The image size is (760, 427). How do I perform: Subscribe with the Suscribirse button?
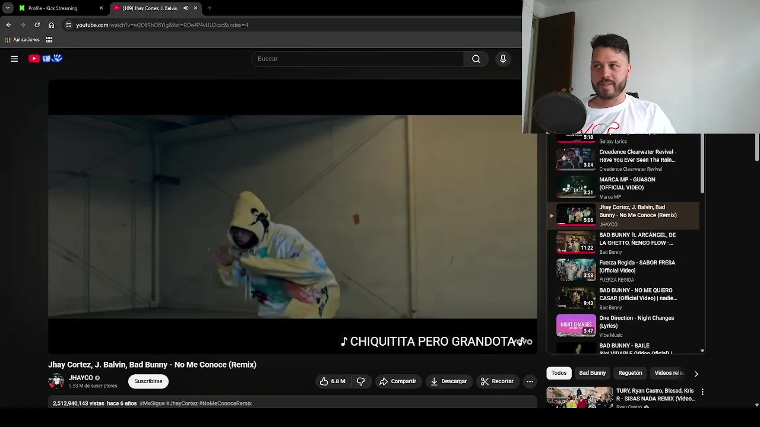click(x=148, y=381)
